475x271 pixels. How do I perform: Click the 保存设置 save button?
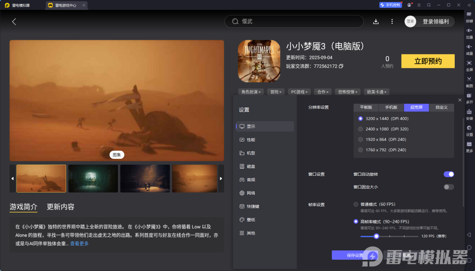click(355, 255)
